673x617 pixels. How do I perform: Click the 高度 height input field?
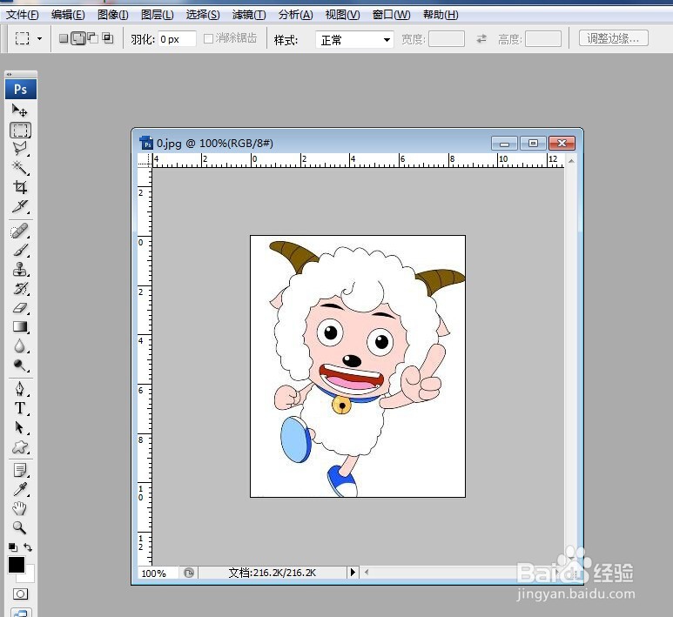pyautogui.click(x=543, y=39)
